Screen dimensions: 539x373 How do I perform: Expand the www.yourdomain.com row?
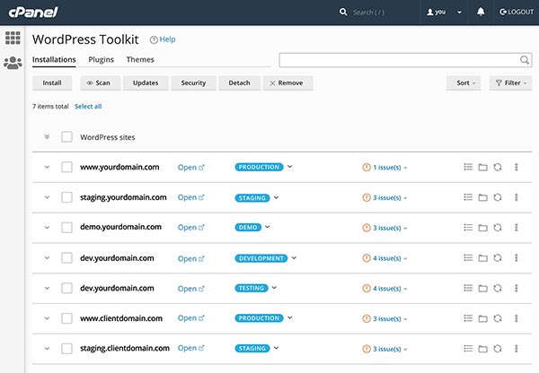click(47, 167)
